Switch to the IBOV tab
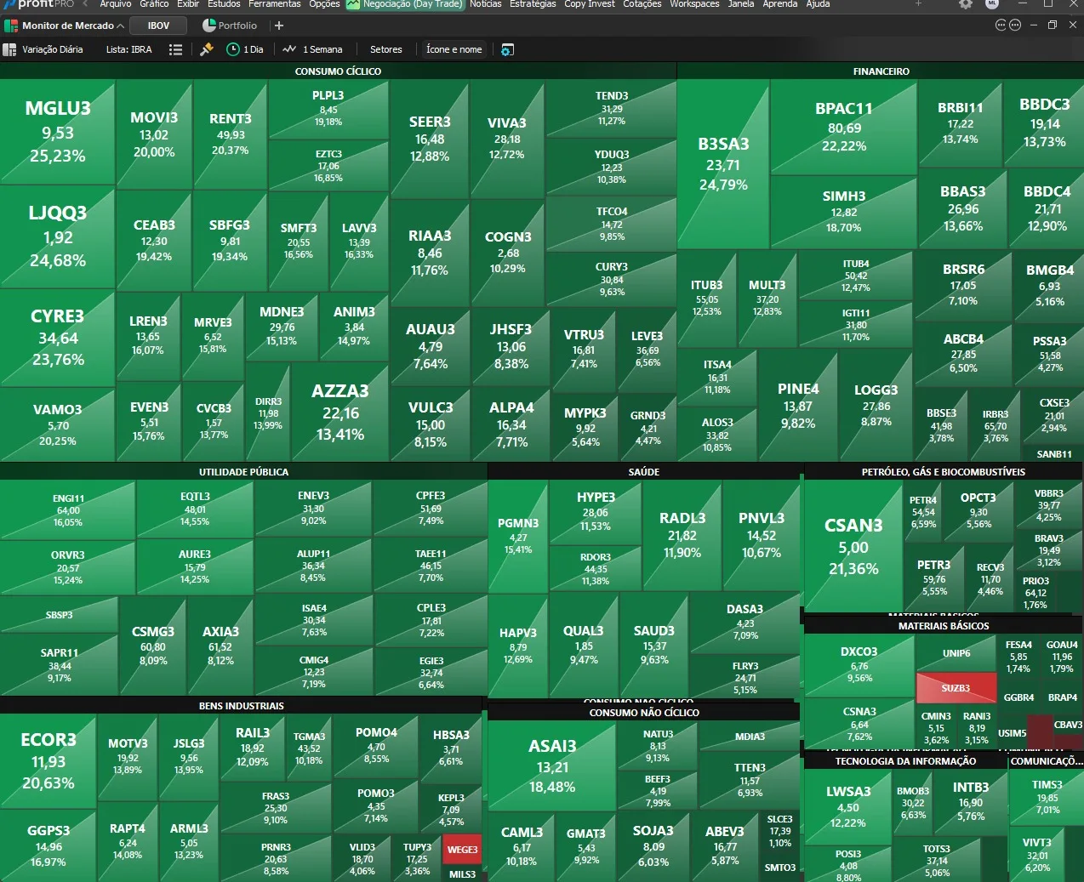This screenshot has width=1084, height=882. click(x=158, y=26)
